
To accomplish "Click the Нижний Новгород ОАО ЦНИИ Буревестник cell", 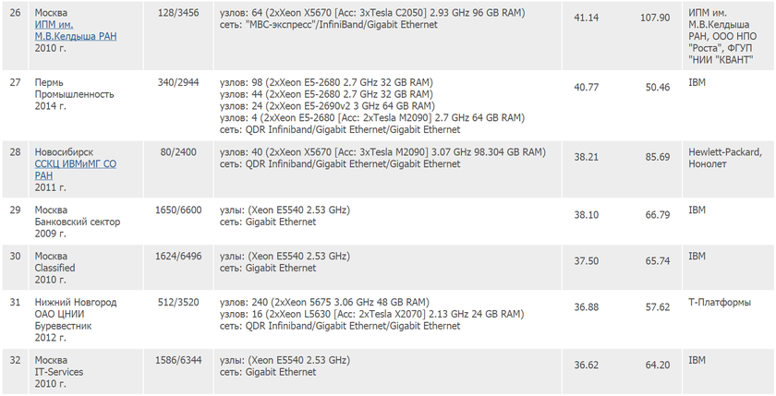I will 77,314.
